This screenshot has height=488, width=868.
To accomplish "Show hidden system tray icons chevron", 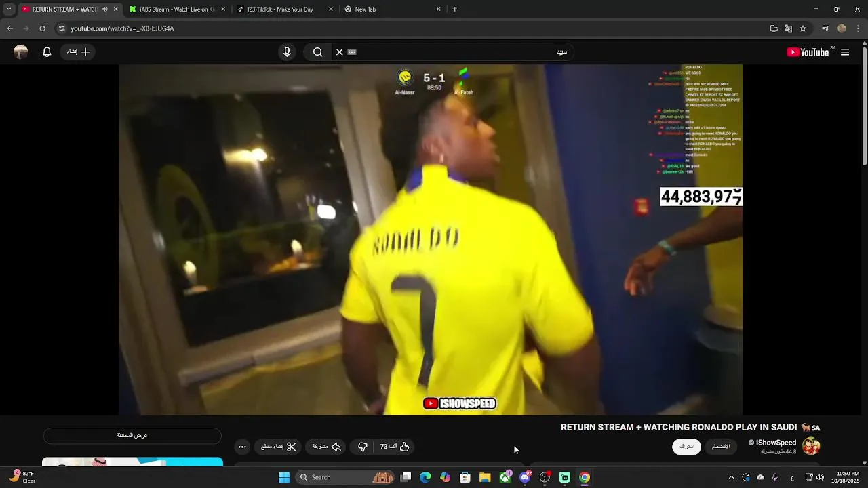I will tap(731, 477).
